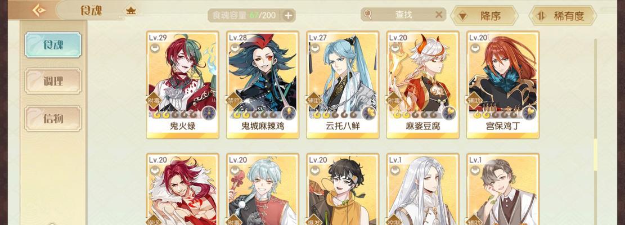Tap flower emblem on 宫保鸡丁 card
Image resolution: width=625 pixels, height=225 pixels.
pos(529,113)
